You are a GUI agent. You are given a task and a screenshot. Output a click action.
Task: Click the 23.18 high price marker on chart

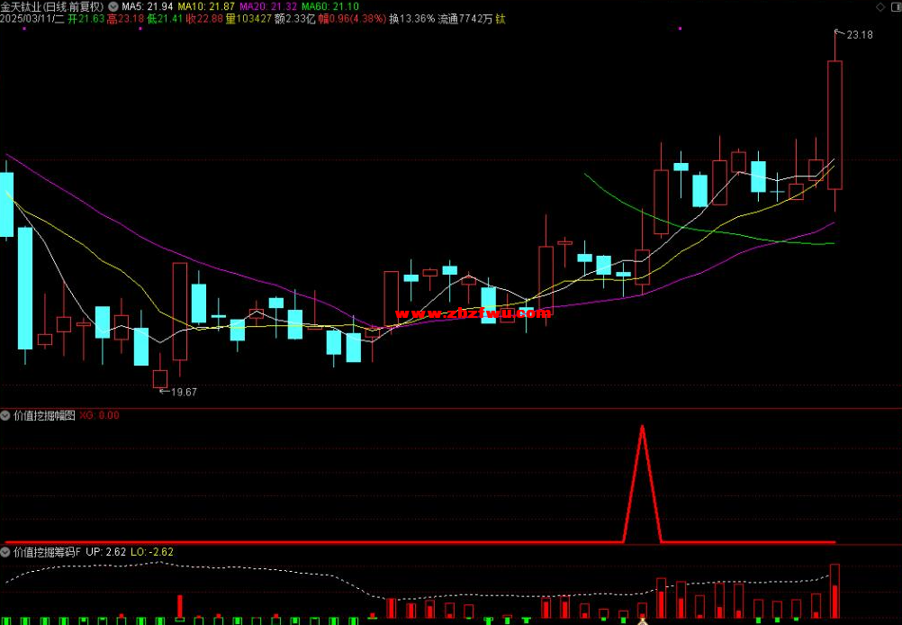point(860,35)
